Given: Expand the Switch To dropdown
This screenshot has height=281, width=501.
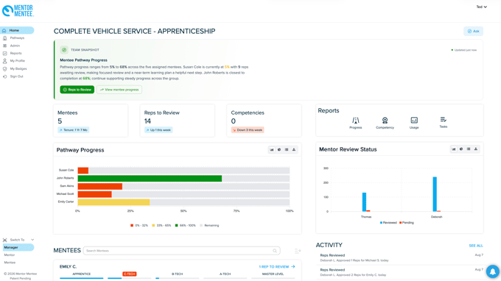Looking at the screenshot, I should click(18, 240).
